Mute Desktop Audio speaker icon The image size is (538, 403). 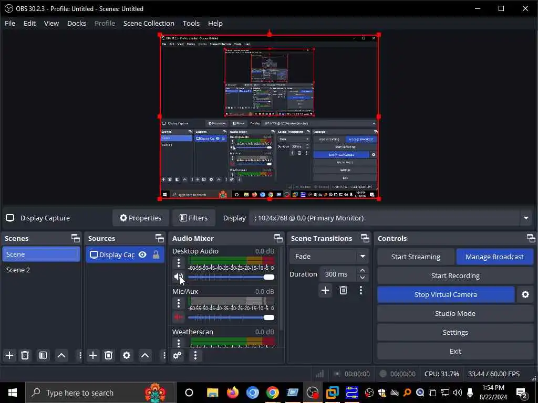point(179,277)
